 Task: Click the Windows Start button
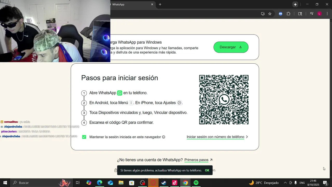pos(5,183)
